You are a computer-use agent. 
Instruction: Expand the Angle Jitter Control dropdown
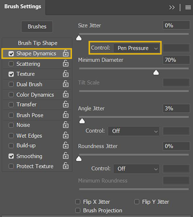(x=134, y=131)
